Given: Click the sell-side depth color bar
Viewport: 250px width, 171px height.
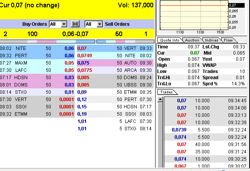Looking at the screenshot, I should point(125,41).
